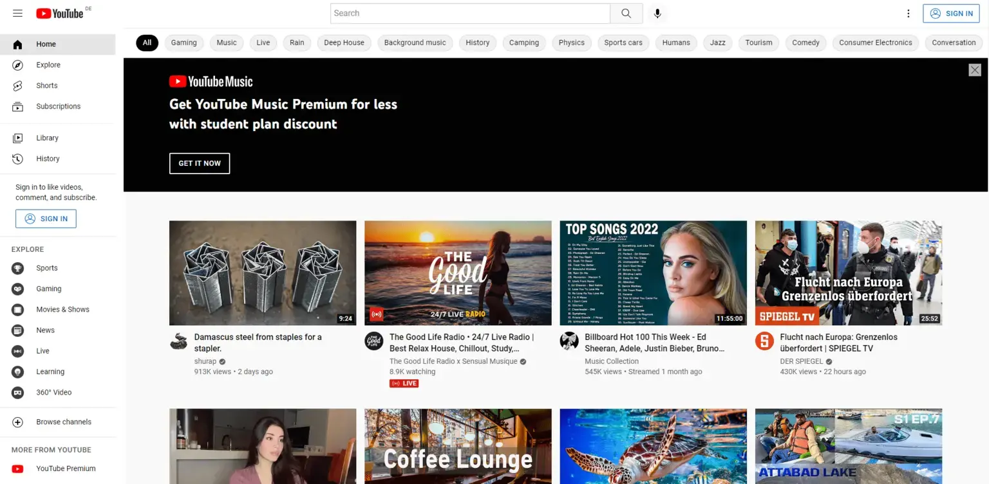Screen dimensions: 989x484
Task: Open The Good Life Radio video title
Action: 462,343
